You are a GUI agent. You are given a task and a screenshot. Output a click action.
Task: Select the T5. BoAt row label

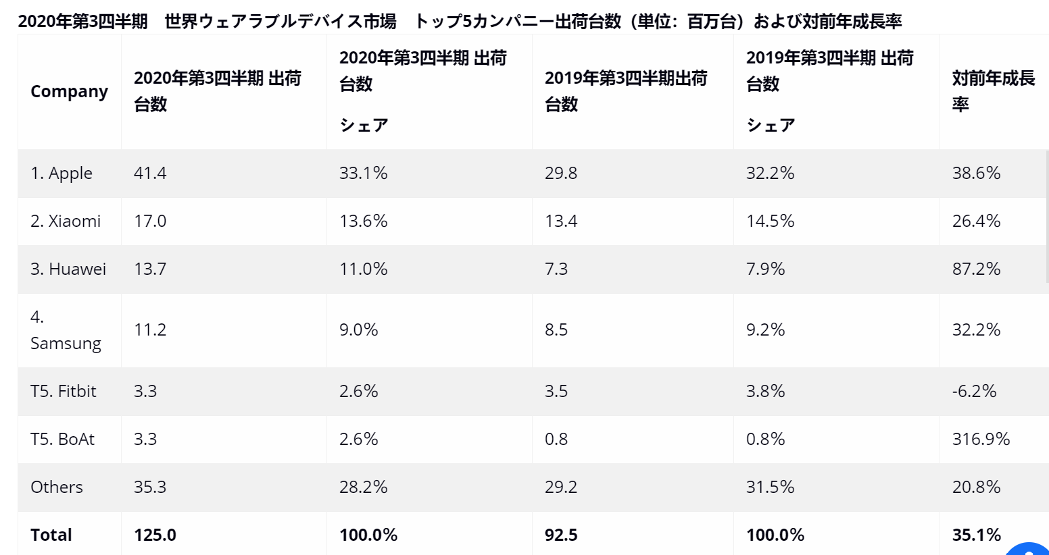[x=63, y=440]
